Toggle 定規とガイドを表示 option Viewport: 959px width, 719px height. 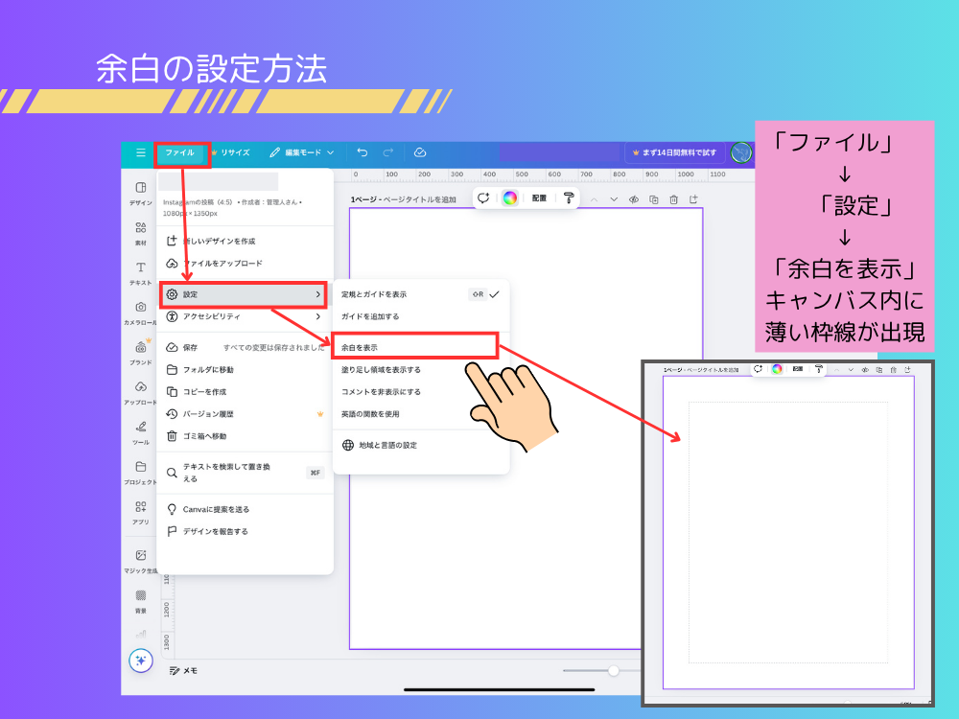click(421, 294)
